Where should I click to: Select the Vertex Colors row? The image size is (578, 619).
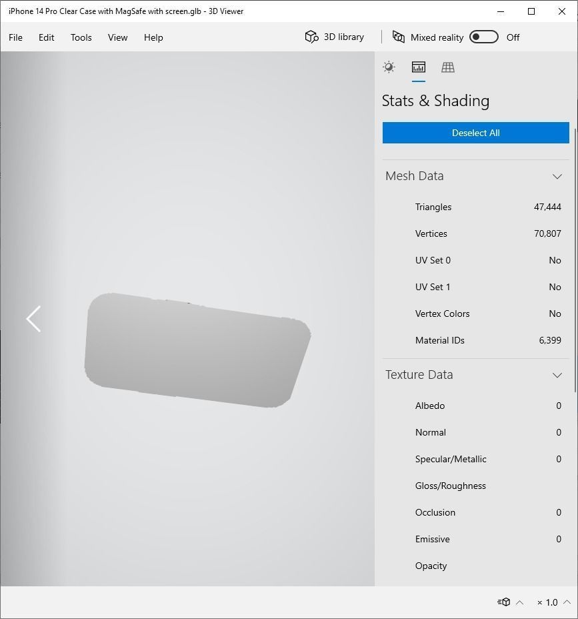(x=476, y=314)
